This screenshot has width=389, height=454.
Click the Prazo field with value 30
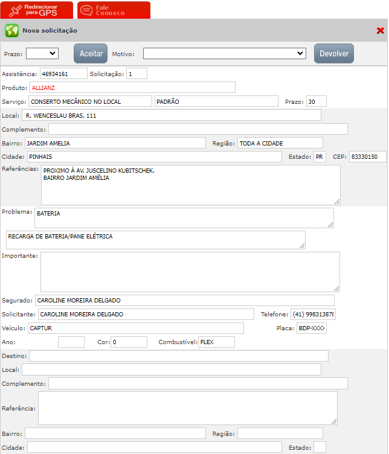tap(317, 101)
